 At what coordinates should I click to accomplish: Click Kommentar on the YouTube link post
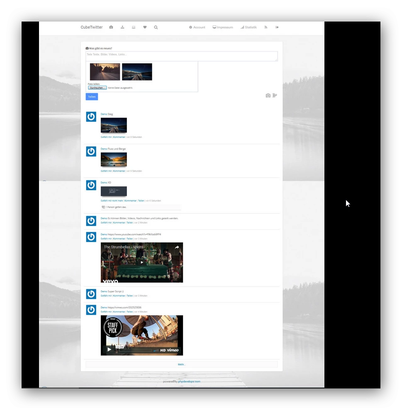[x=119, y=239]
